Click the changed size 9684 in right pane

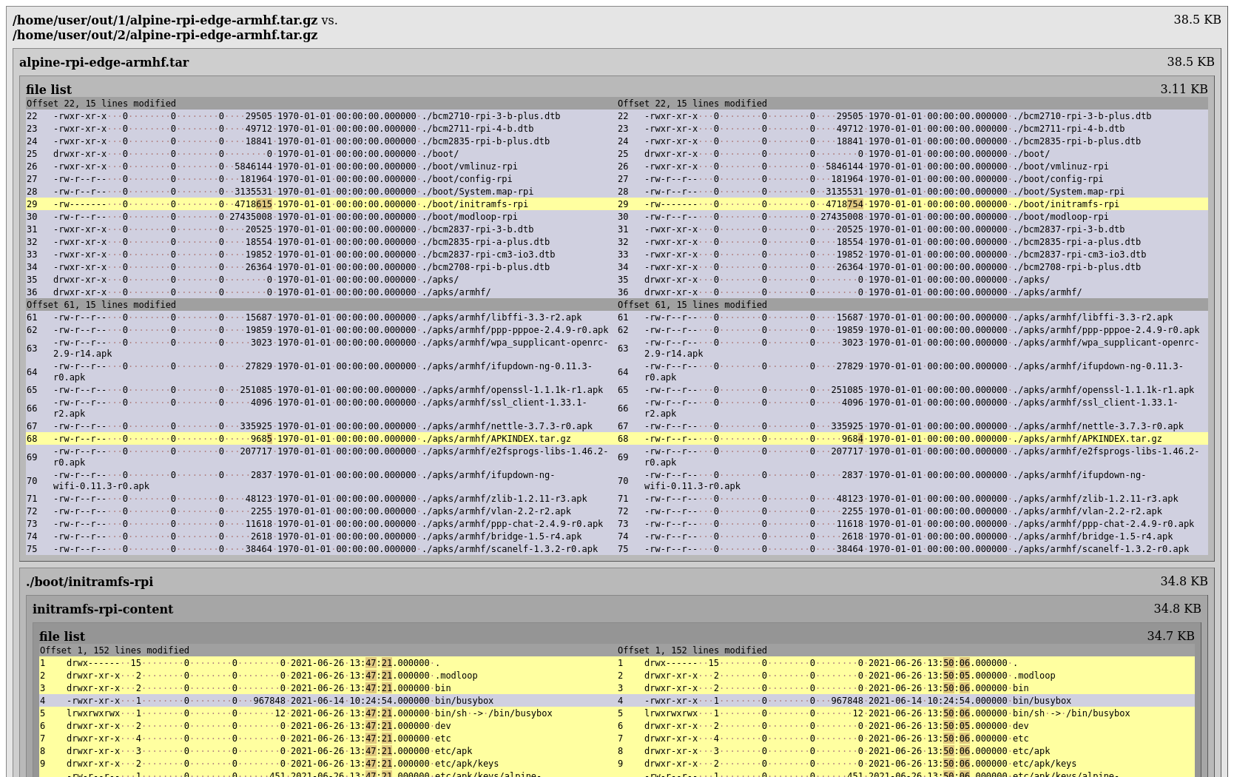click(852, 439)
